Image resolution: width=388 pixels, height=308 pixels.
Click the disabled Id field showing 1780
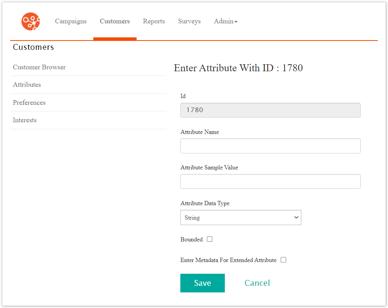coord(270,110)
